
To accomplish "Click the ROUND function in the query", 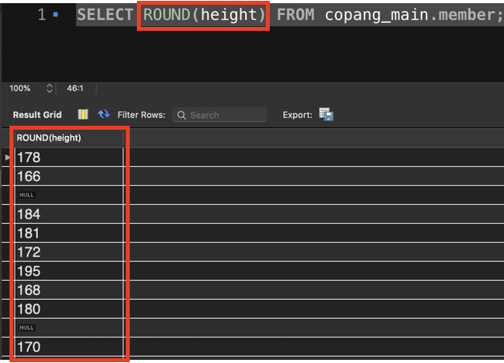I will (x=167, y=15).
